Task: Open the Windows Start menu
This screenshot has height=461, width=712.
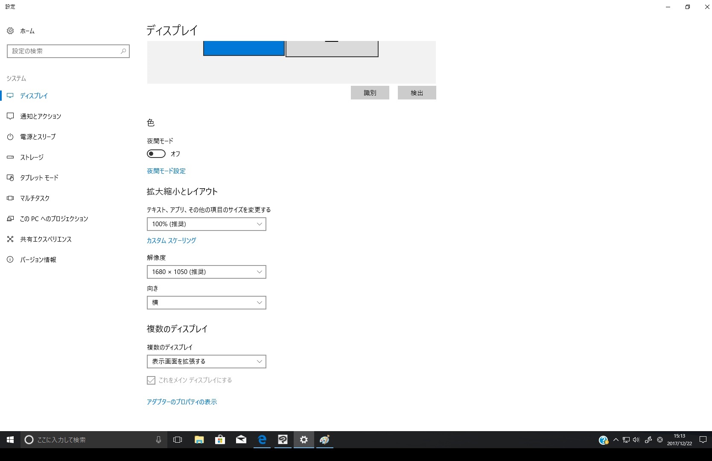Action: 10,440
